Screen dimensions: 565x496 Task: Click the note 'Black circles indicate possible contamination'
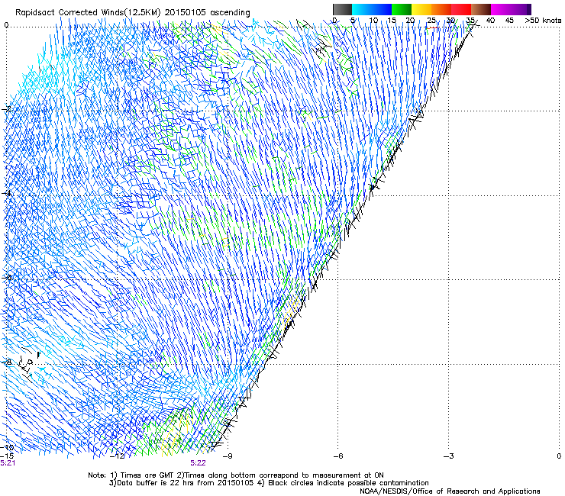[x=348, y=483]
